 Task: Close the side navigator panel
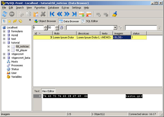30,20
